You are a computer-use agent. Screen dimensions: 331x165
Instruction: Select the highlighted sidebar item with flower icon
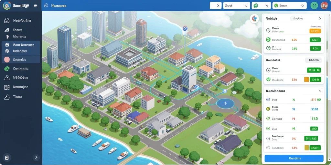21,48
